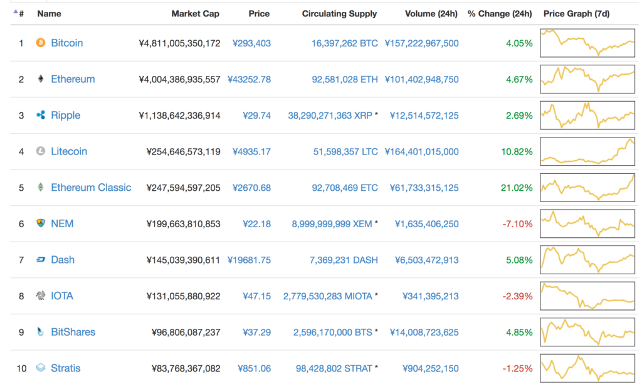The height and width of the screenshot is (386, 642).
Task: Open the IOTA name link
Action: (x=62, y=296)
